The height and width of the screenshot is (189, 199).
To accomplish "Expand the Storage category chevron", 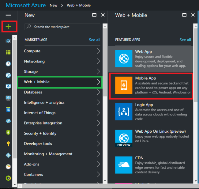I will pyautogui.click(x=99, y=71).
